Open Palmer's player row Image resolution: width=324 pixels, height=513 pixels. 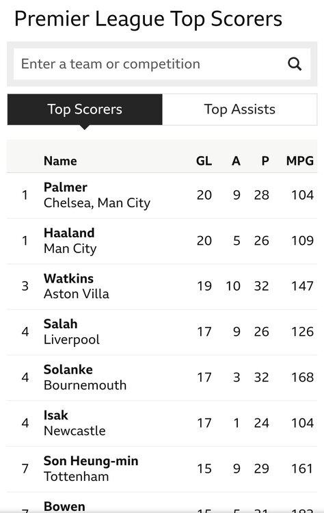tap(162, 196)
